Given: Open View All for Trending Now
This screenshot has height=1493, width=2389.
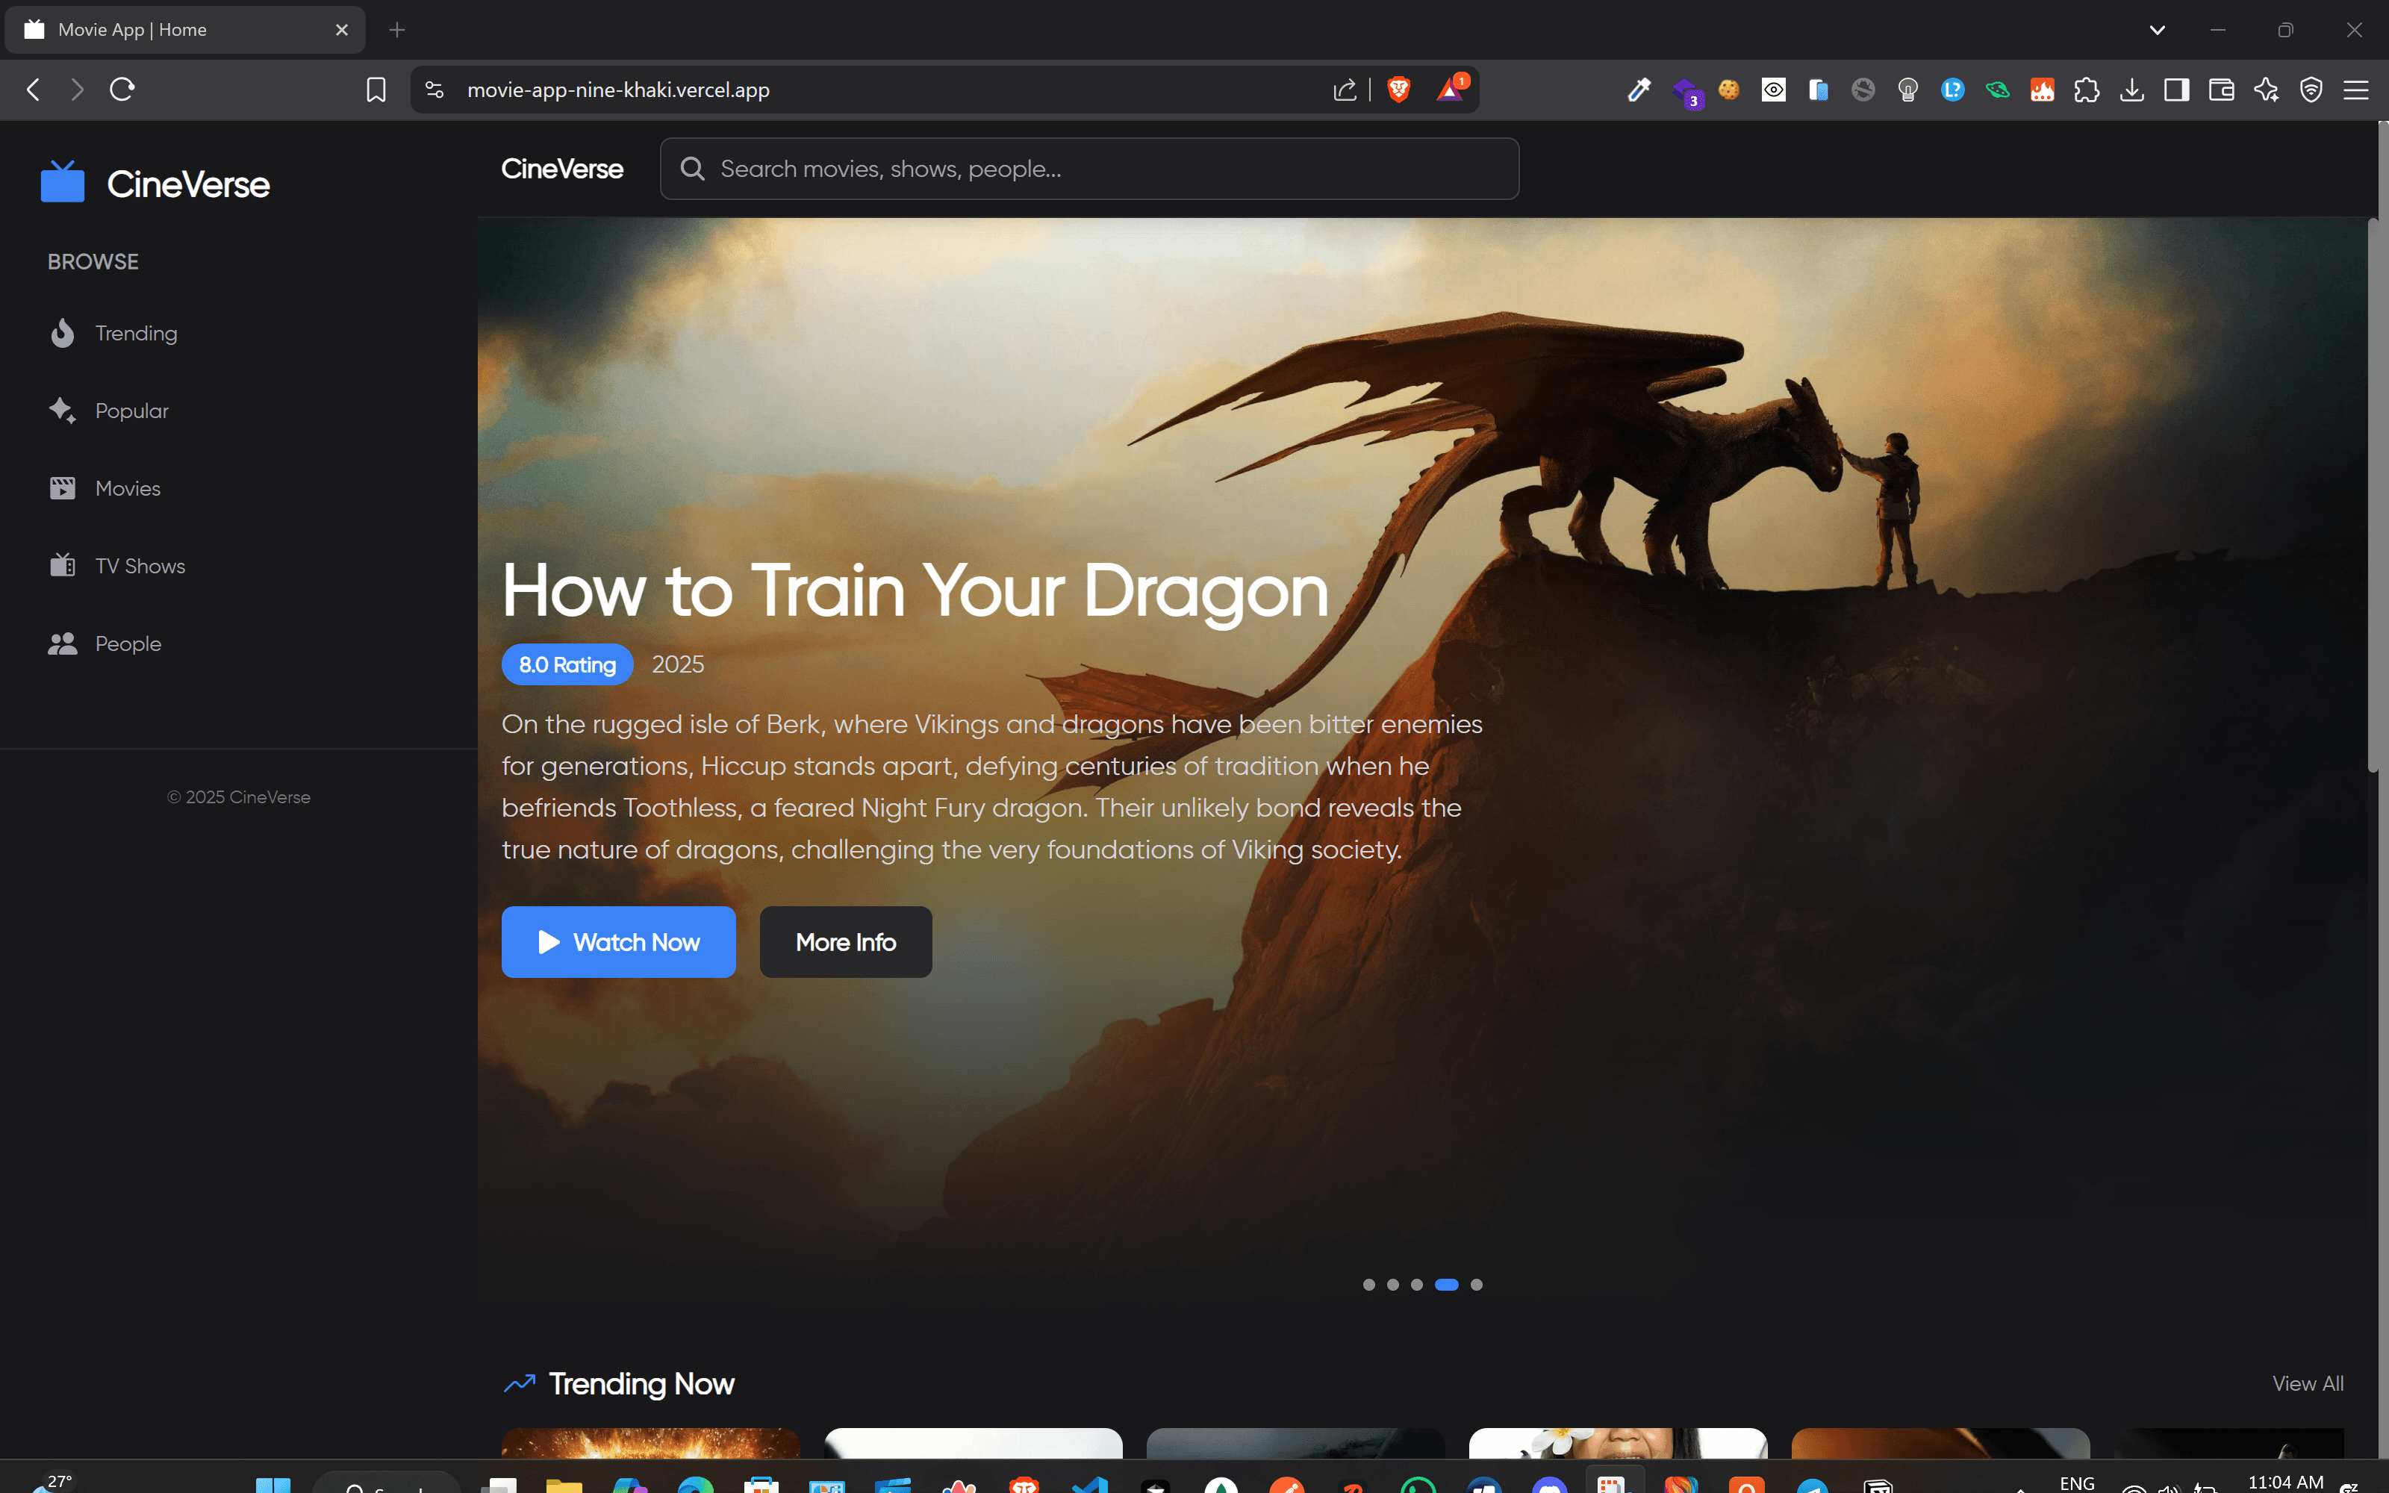Looking at the screenshot, I should [2307, 1383].
